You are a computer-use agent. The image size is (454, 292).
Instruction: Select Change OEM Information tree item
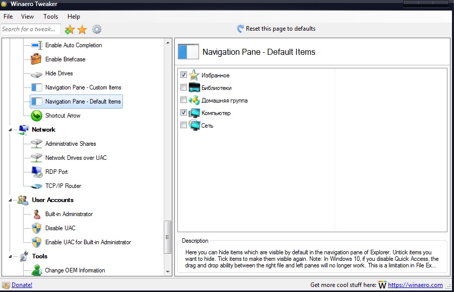(x=75, y=270)
